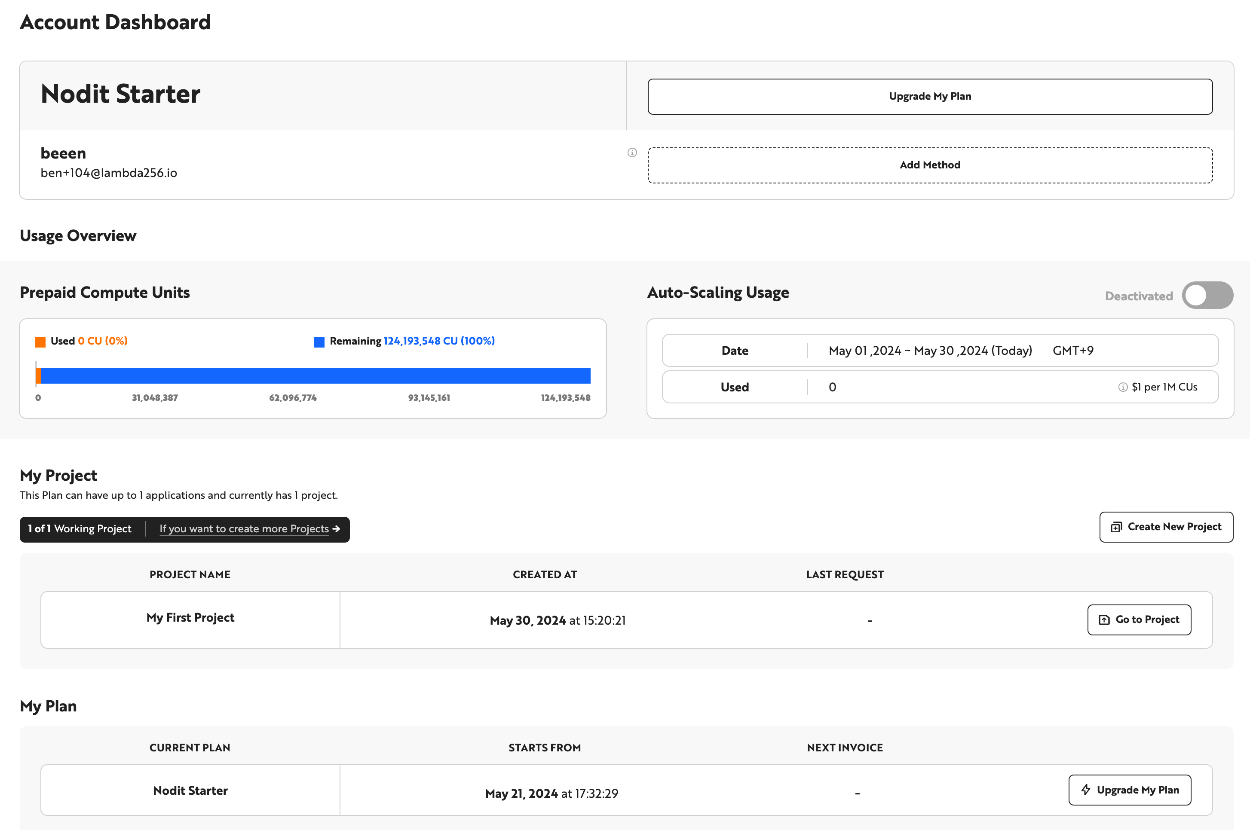
Task: Click the orange Used legend square
Action: (x=40, y=342)
